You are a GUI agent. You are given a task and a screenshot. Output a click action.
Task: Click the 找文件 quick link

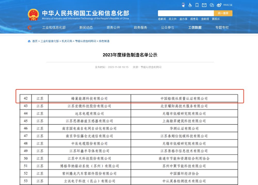click(x=173, y=19)
